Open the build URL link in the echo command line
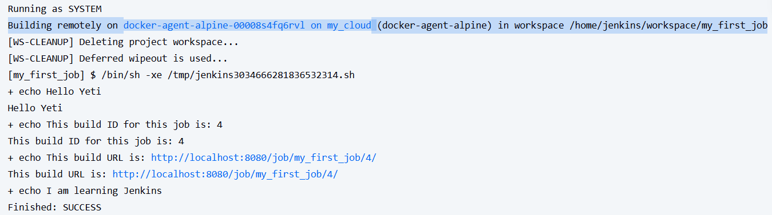772x215 pixels. pos(264,158)
